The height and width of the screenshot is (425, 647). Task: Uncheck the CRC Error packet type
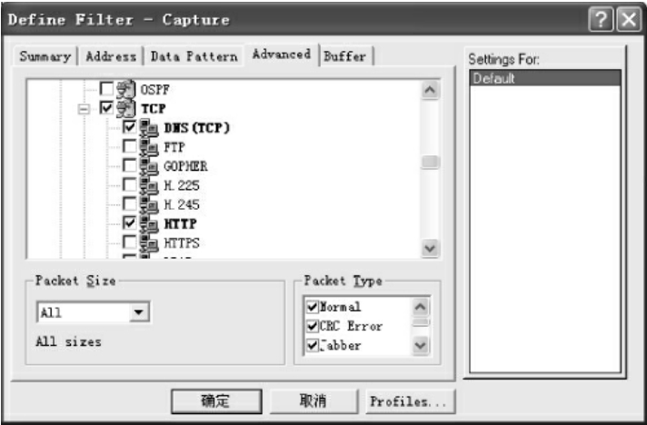[x=313, y=326]
